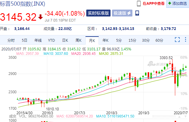189x122 pixels.
Task: Switch to the 5日 tab
Action: point(25,40)
